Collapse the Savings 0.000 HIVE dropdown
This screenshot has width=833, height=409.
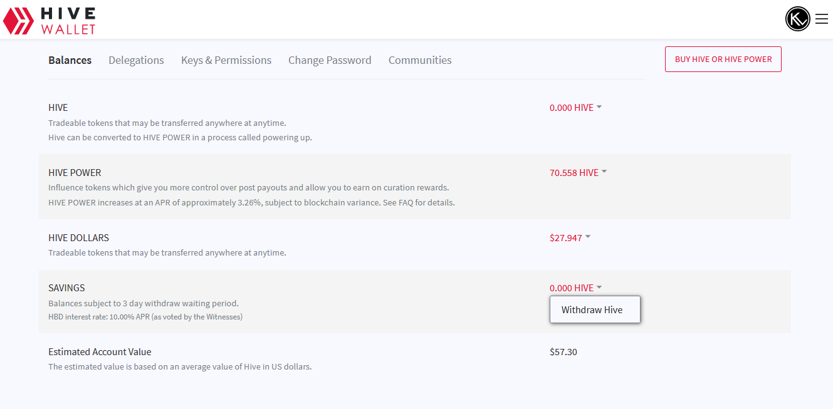pyautogui.click(x=575, y=288)
